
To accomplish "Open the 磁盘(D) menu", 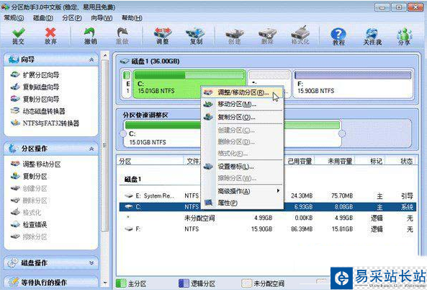I will point(43,18).
